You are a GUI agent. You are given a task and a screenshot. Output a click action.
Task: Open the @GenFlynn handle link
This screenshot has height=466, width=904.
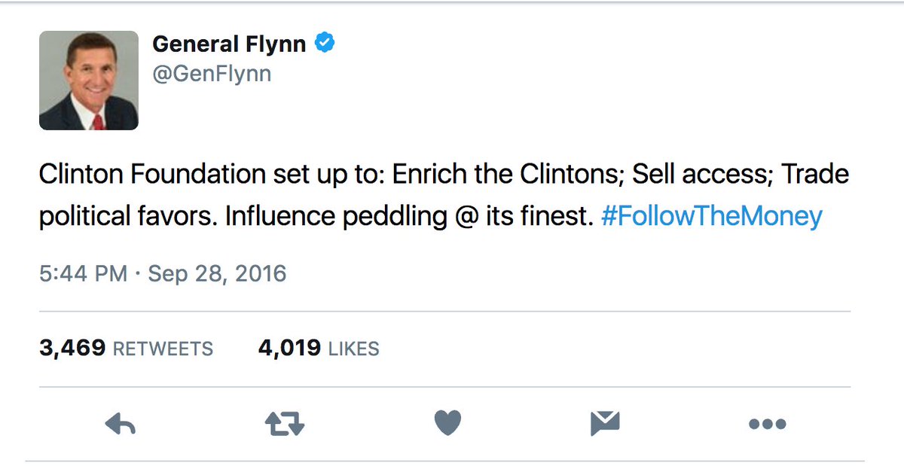(212, 74)
